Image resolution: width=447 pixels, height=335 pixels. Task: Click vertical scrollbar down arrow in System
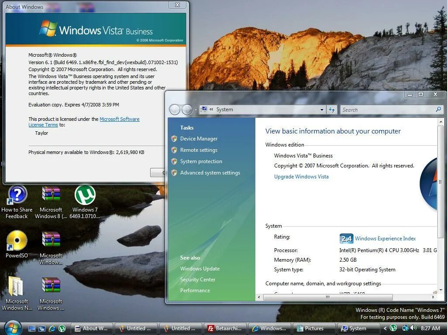pyautogui.click(x=441, y=290)
